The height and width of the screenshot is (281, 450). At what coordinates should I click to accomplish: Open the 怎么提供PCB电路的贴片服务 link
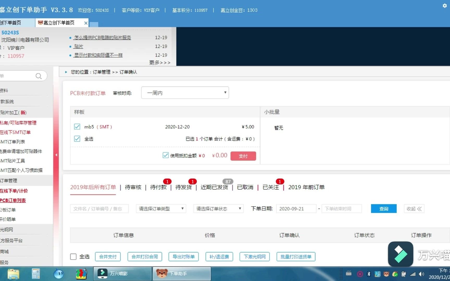point(103,37)
